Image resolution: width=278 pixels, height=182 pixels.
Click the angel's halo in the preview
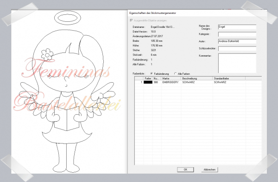tap(68, 18)
